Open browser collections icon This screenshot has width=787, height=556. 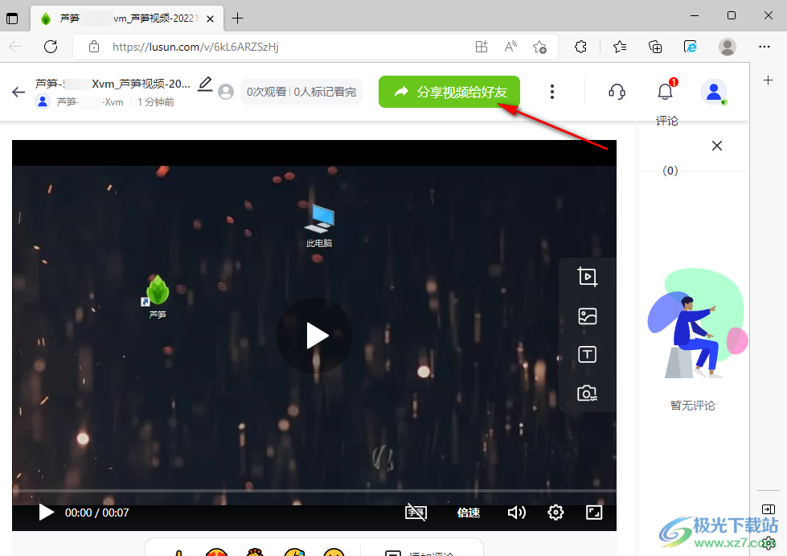(x=655, y=47)
